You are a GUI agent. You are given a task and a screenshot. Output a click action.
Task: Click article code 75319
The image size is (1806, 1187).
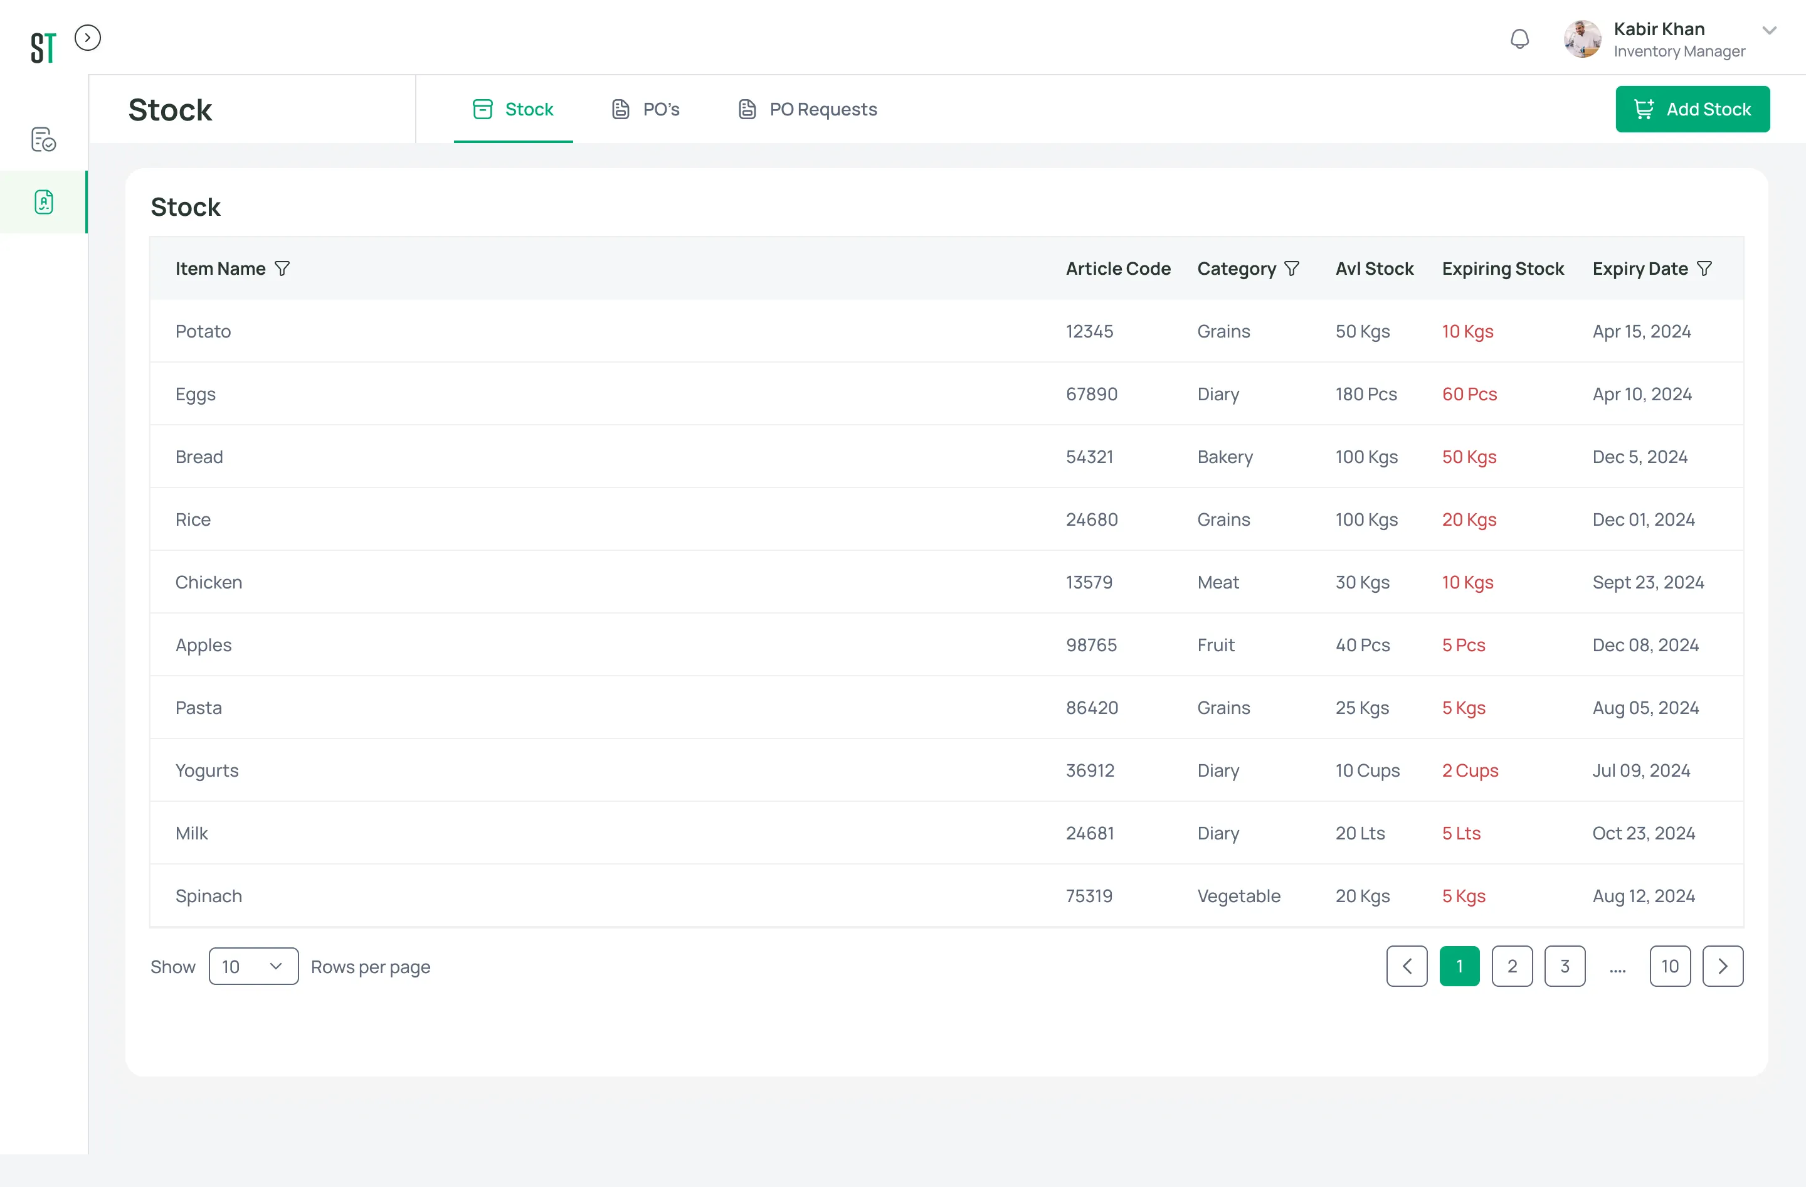tap(1089, 897)
